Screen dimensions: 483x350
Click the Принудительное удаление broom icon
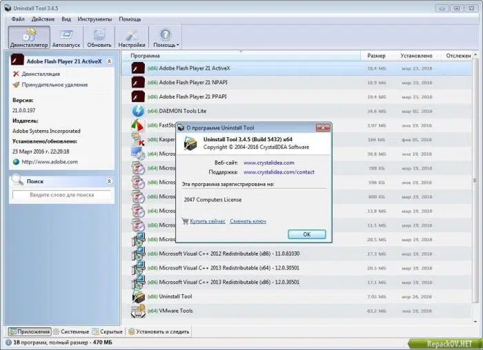click(x=17, y=85)
